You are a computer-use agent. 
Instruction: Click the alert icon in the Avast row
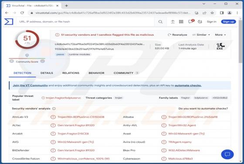164,133
